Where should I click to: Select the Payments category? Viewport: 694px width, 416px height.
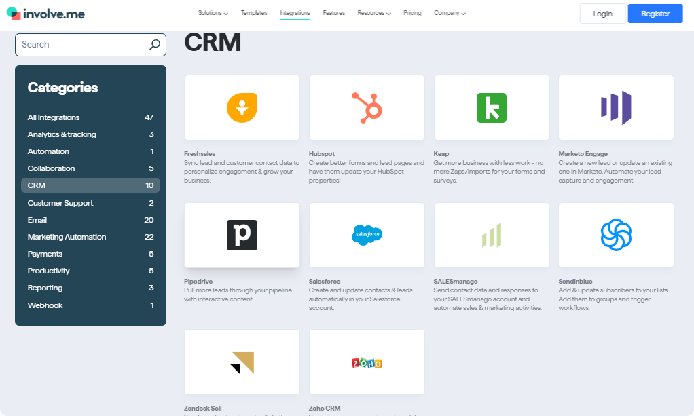click(90, 254)
